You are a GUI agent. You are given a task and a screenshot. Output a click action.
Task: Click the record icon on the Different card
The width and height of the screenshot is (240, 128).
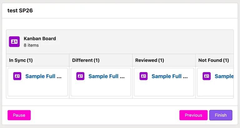80,76
